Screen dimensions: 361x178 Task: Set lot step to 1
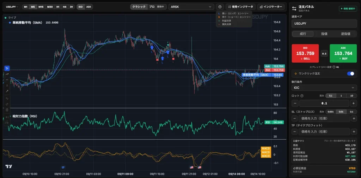click(341, 96)
